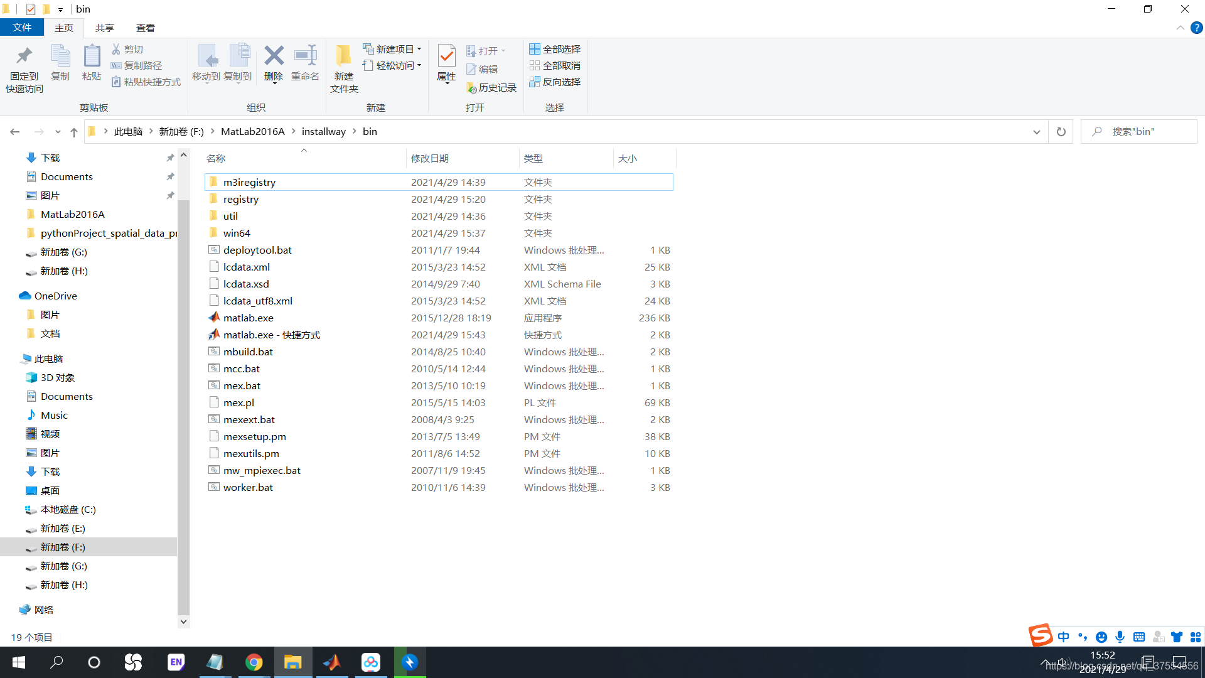Click the up-directory arrow icon
This screenshot has width=1205, height=678.
coord(74,132)
